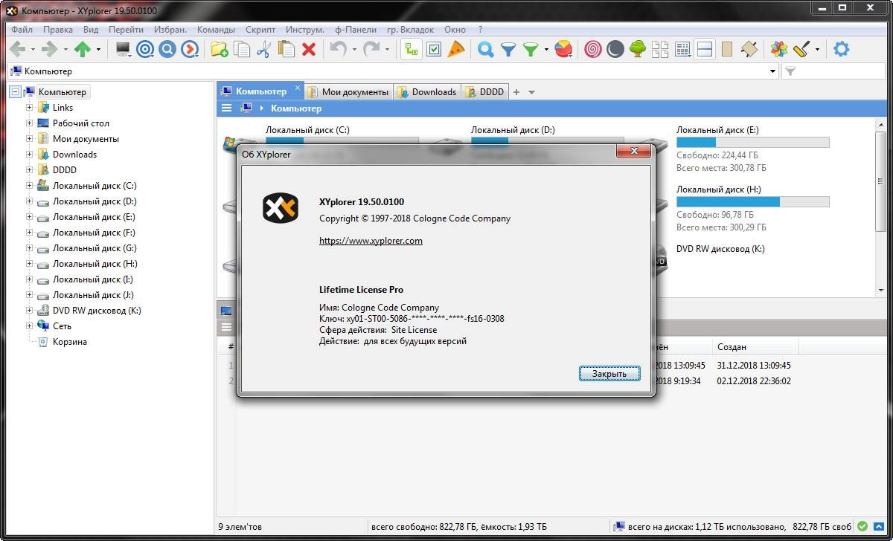Click Закрыть button in About dialog
893x541 pixels.
609,373
